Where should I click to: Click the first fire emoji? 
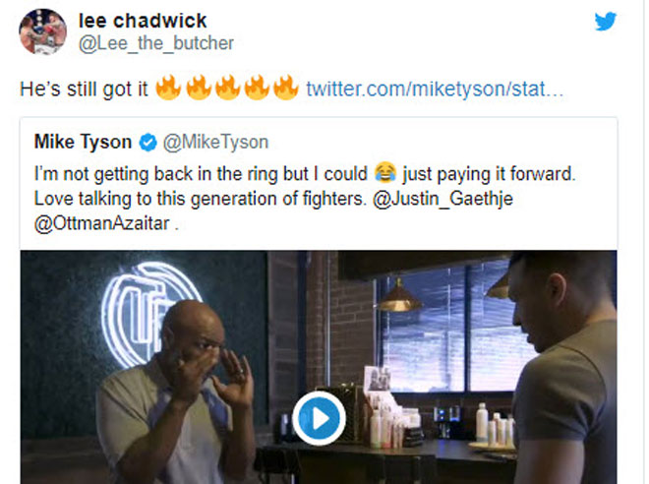click(x=168, y=88)
